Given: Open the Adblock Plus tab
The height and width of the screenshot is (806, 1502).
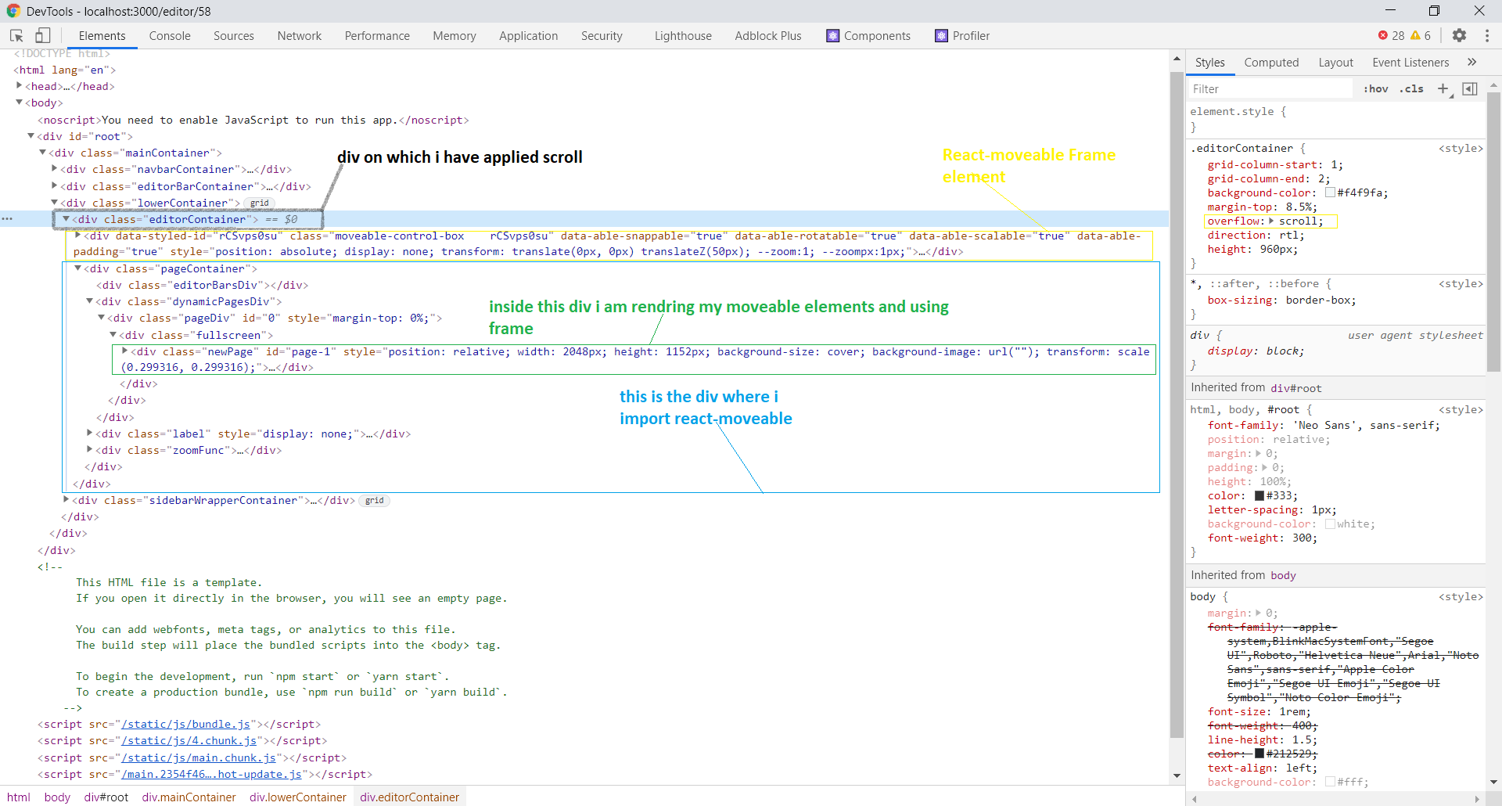Looking at the screenshot, I should click(768, 36).
